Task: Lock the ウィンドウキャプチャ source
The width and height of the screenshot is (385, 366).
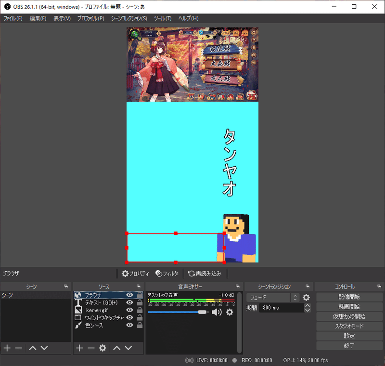Action: click(140, 317)
